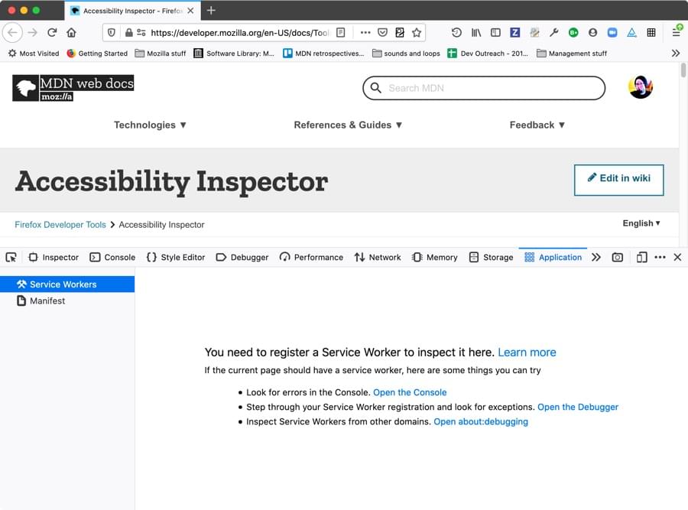Open the Learn more link
Screen dimensions: 688x510
pyautogui.click(x=527, y=352)
